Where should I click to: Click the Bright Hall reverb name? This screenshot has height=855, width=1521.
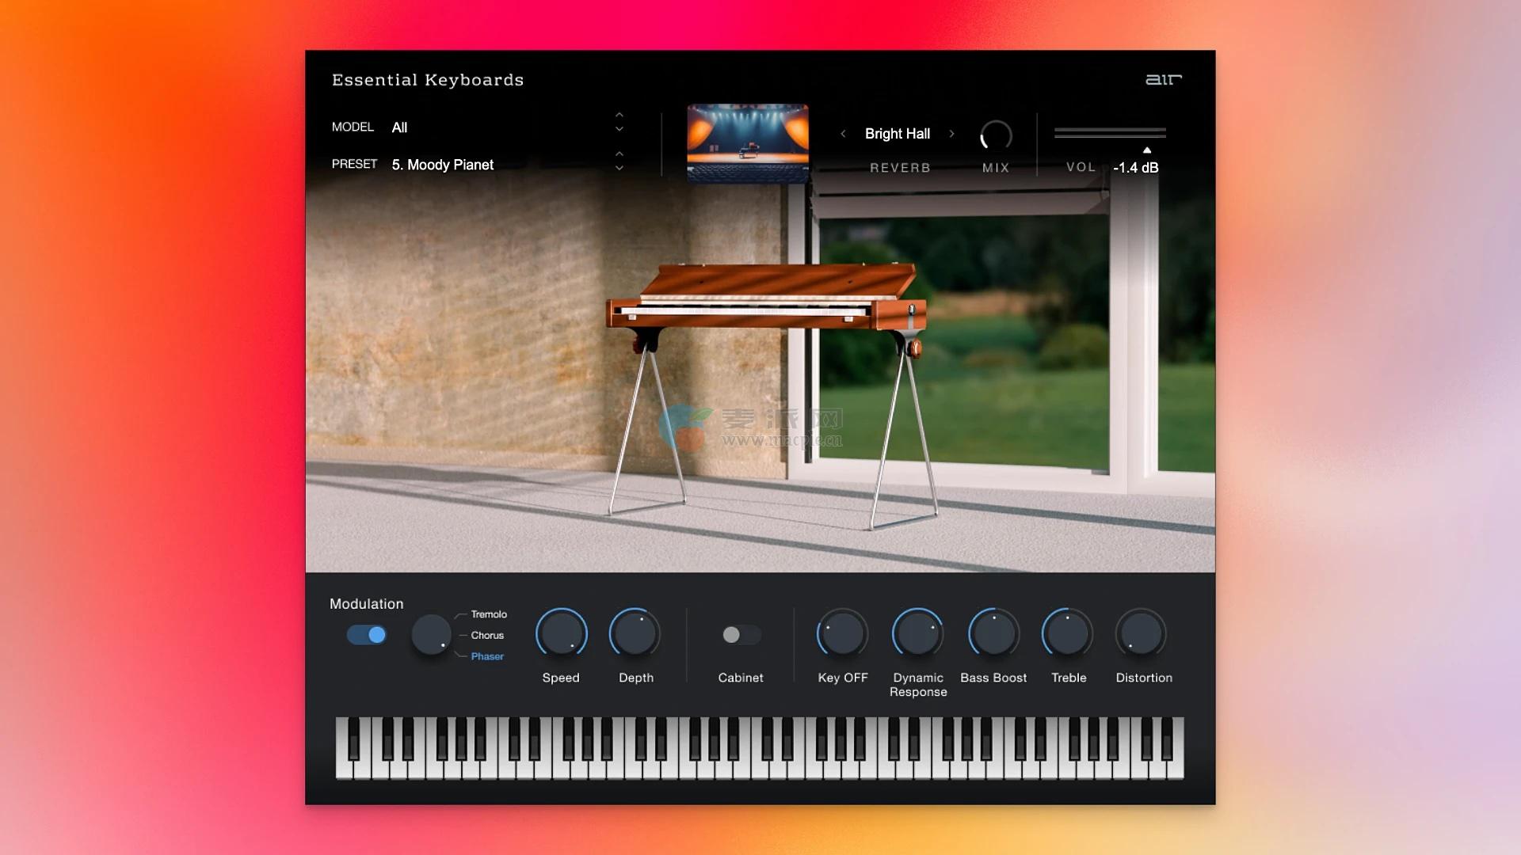tap(898, 134)
